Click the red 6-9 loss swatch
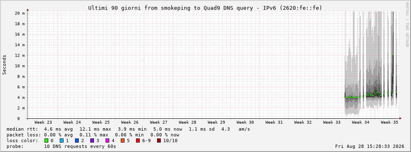 pyautogui.click(x=138, y=140)
